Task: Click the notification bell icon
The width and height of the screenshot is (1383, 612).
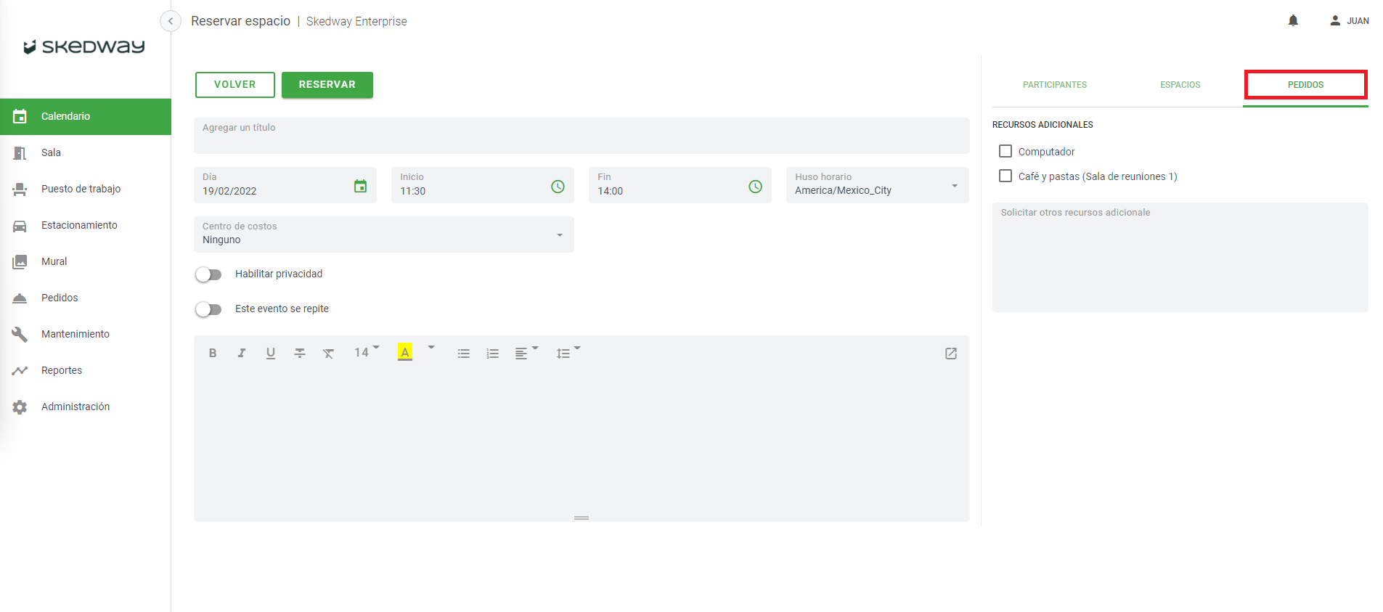Action: pos(1293,21)
